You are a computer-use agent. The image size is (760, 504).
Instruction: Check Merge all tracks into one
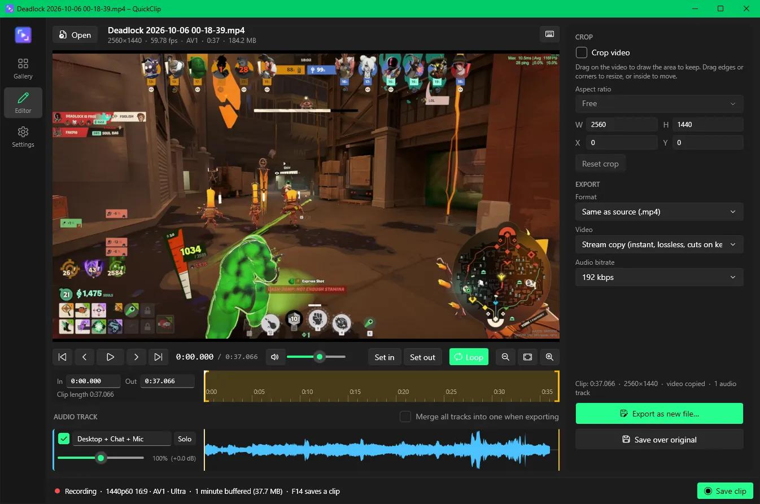click(405, 417)
